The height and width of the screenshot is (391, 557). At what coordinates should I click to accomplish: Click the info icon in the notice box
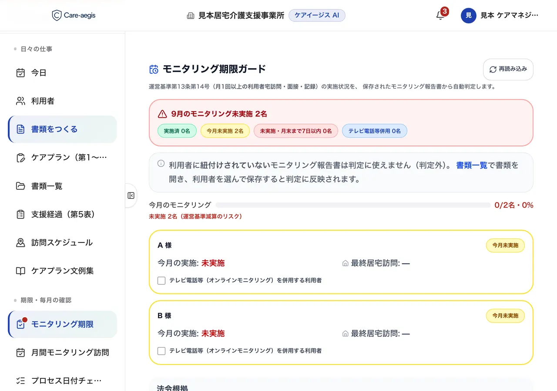(x=161, y=163)
